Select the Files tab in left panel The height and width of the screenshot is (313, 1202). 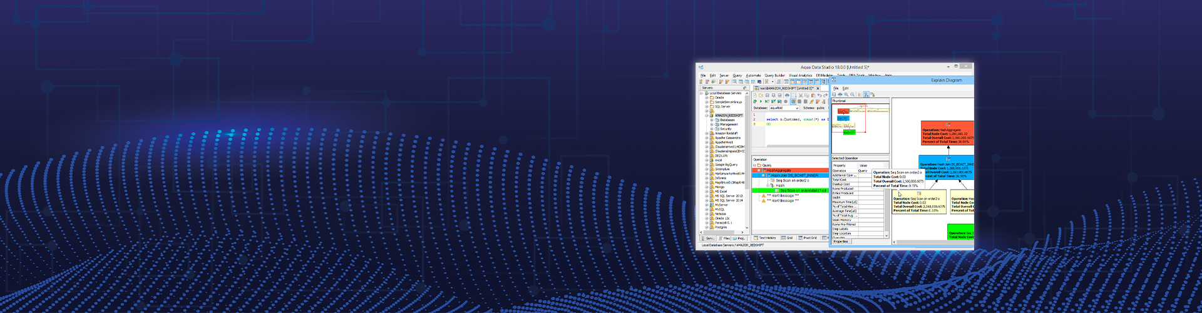(x=724, y=239)
